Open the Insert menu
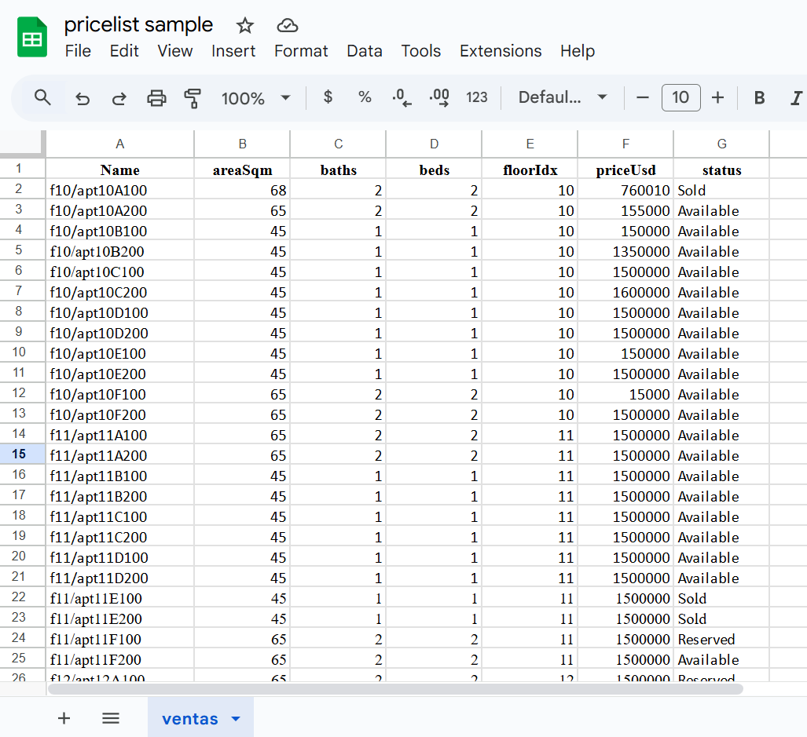 (233, 51)
